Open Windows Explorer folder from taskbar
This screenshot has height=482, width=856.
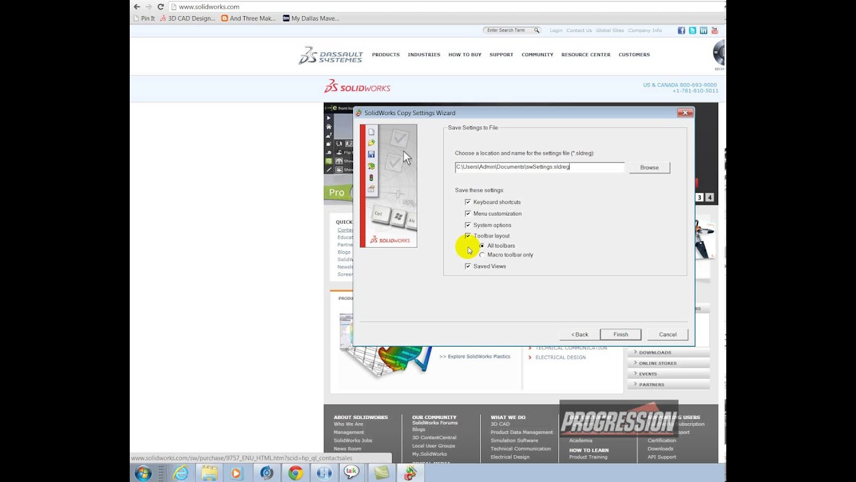(209, 473)
